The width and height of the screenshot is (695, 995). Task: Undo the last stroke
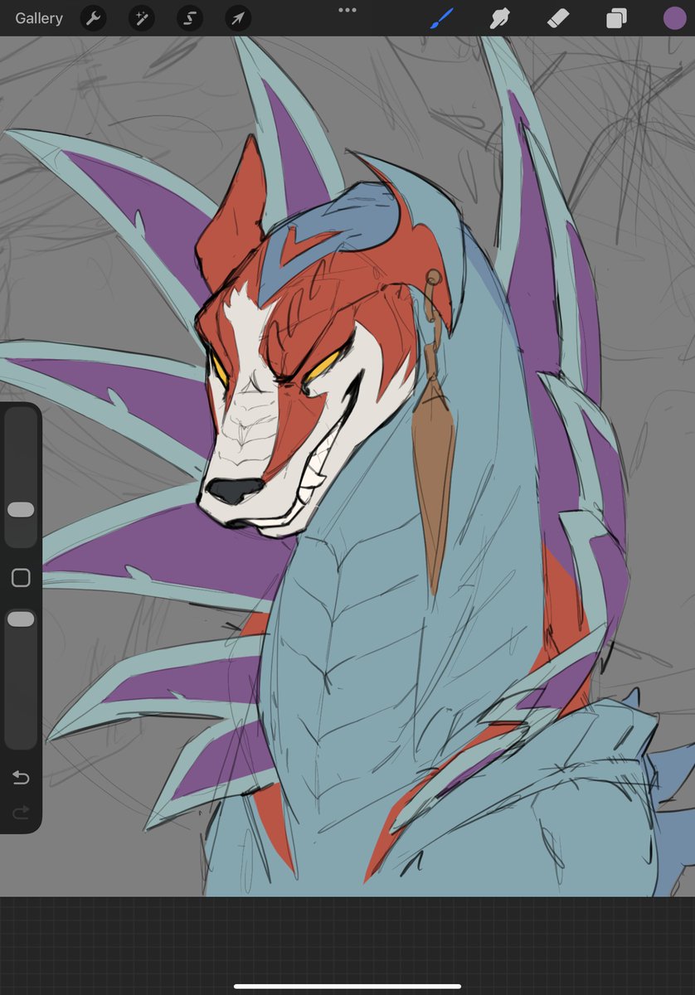pyautogui.click(x=21, y=778)
